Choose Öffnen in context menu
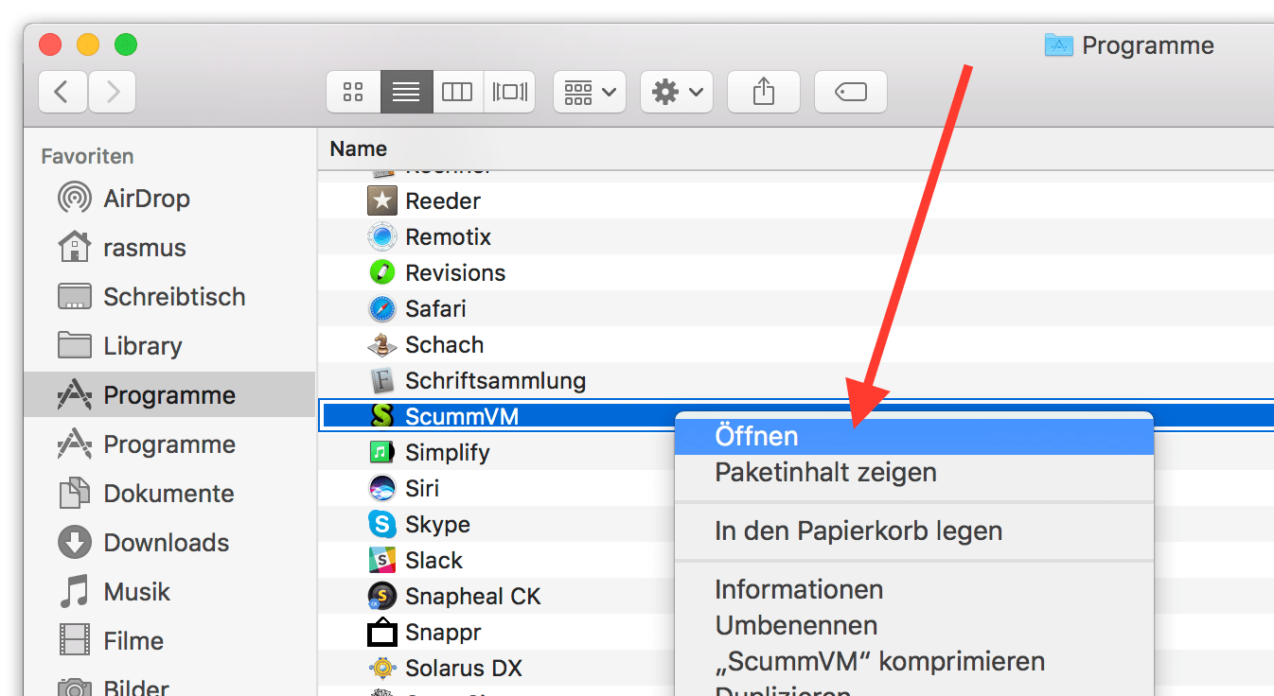 [x=914, y=436]
